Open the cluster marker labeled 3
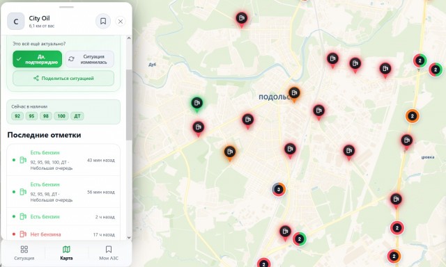Image resolution: width=446 pixels, height=267 pixels. coord(279,189)
